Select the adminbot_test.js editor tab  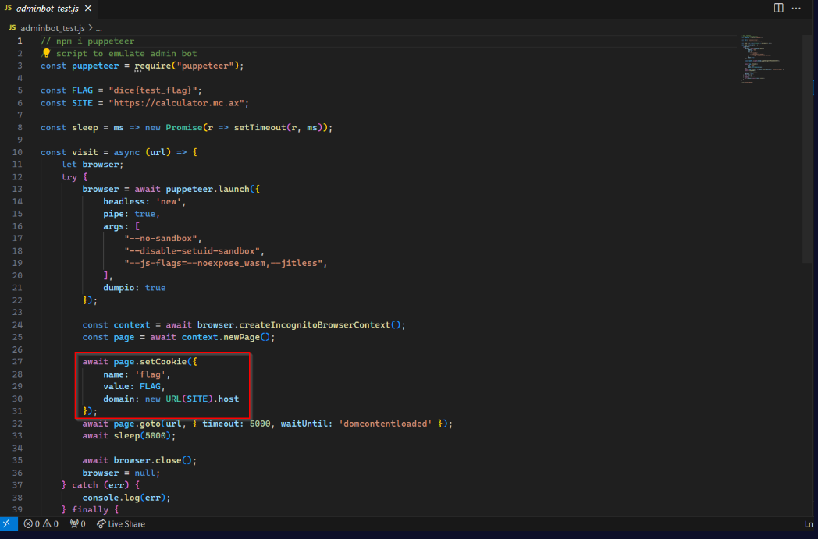(x=47, y=9)
